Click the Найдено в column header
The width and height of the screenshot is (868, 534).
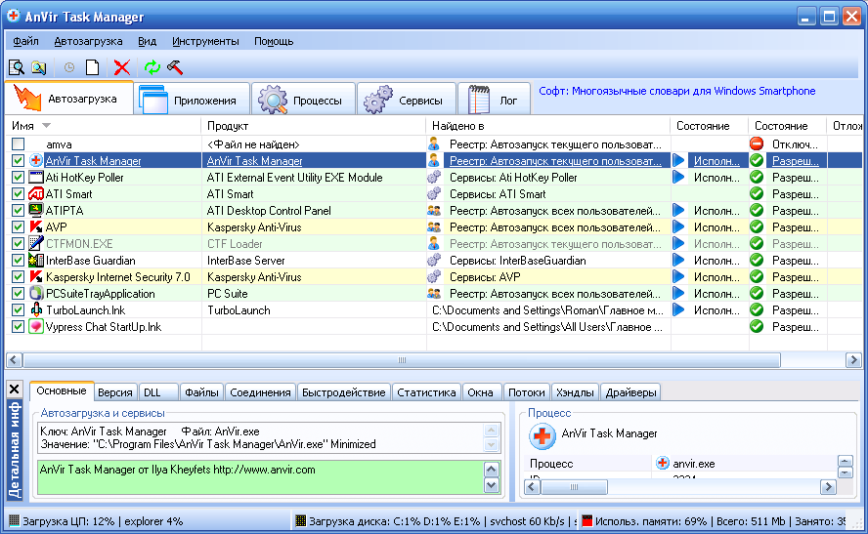click(x=548, y=126)
